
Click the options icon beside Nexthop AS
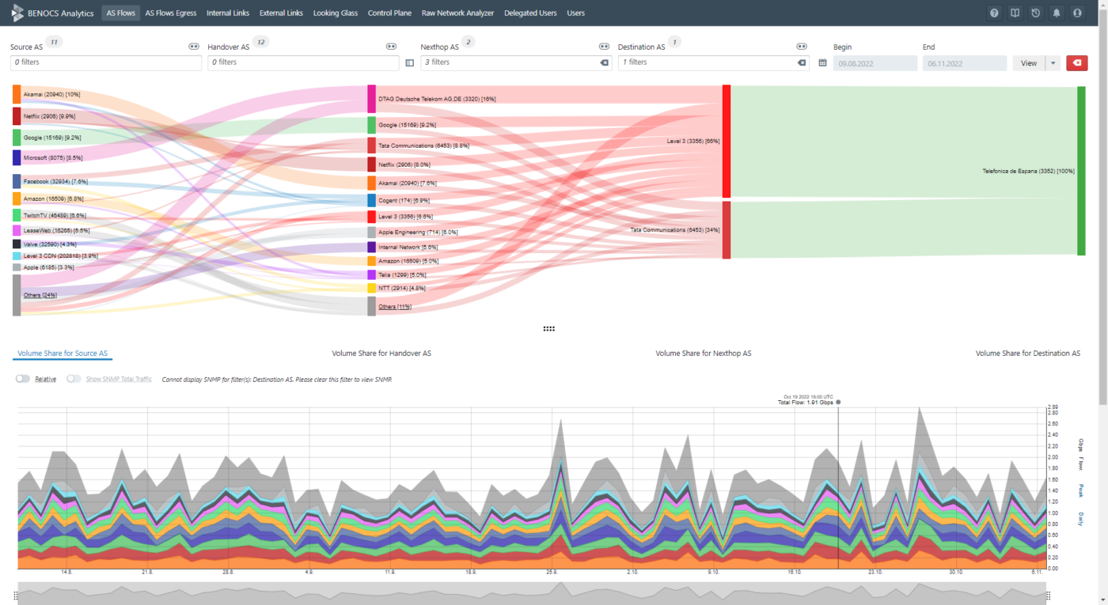pos(604,47)
